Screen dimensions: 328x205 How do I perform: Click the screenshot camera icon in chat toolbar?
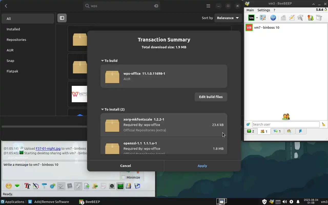coord(112,186)
